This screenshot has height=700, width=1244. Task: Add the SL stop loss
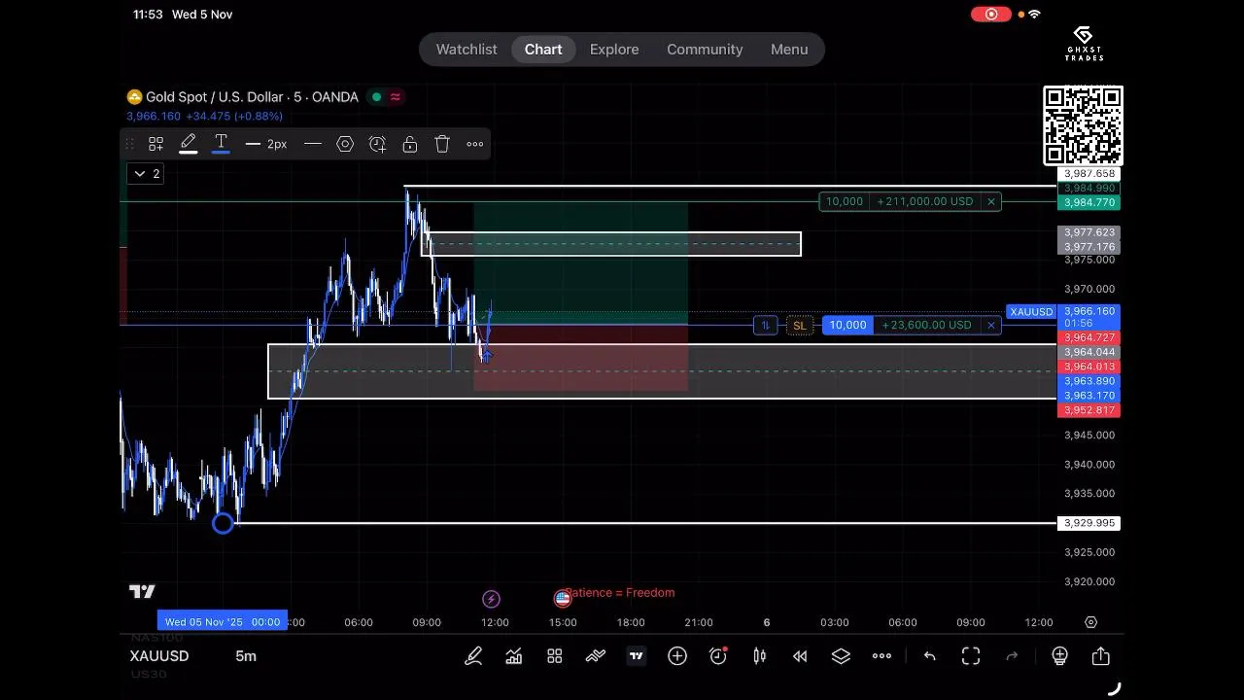[x=799, y=325]
